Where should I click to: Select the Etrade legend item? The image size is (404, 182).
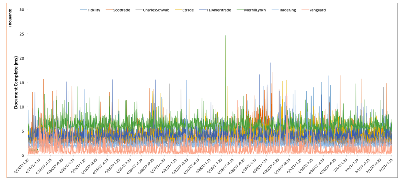point(184,10)
